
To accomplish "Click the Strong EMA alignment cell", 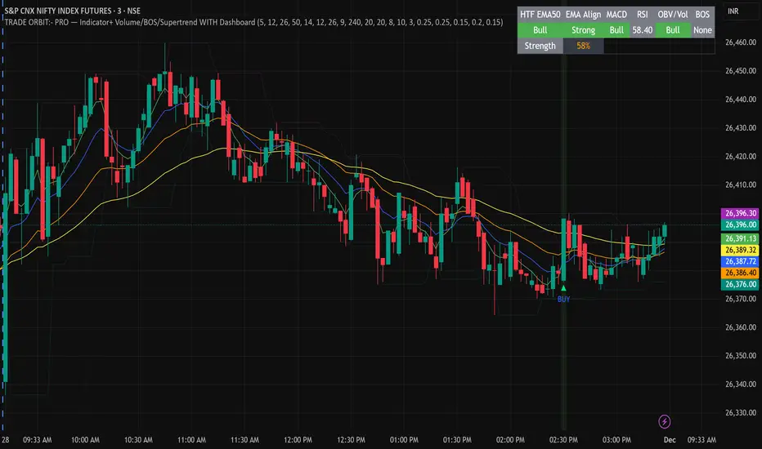I will pos(583,30).
